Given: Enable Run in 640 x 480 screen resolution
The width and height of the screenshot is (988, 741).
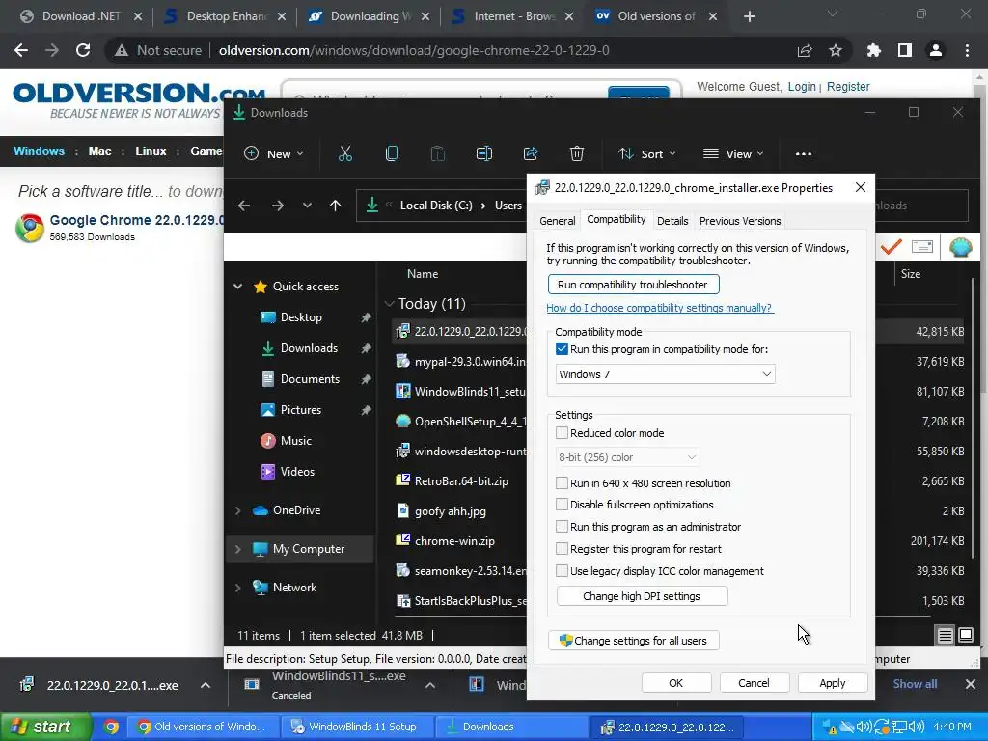Looking at the screenshot, I should 562,483.
